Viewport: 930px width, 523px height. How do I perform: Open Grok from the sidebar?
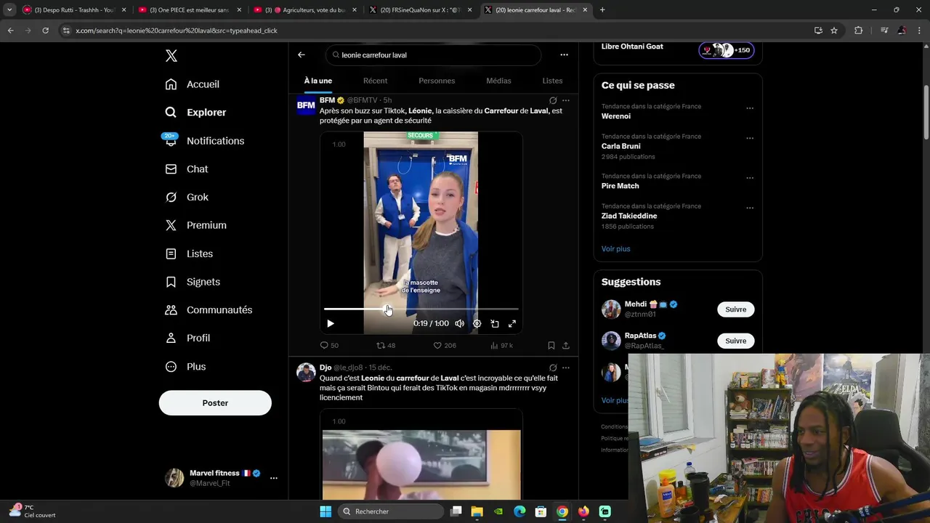click(187, 198)
